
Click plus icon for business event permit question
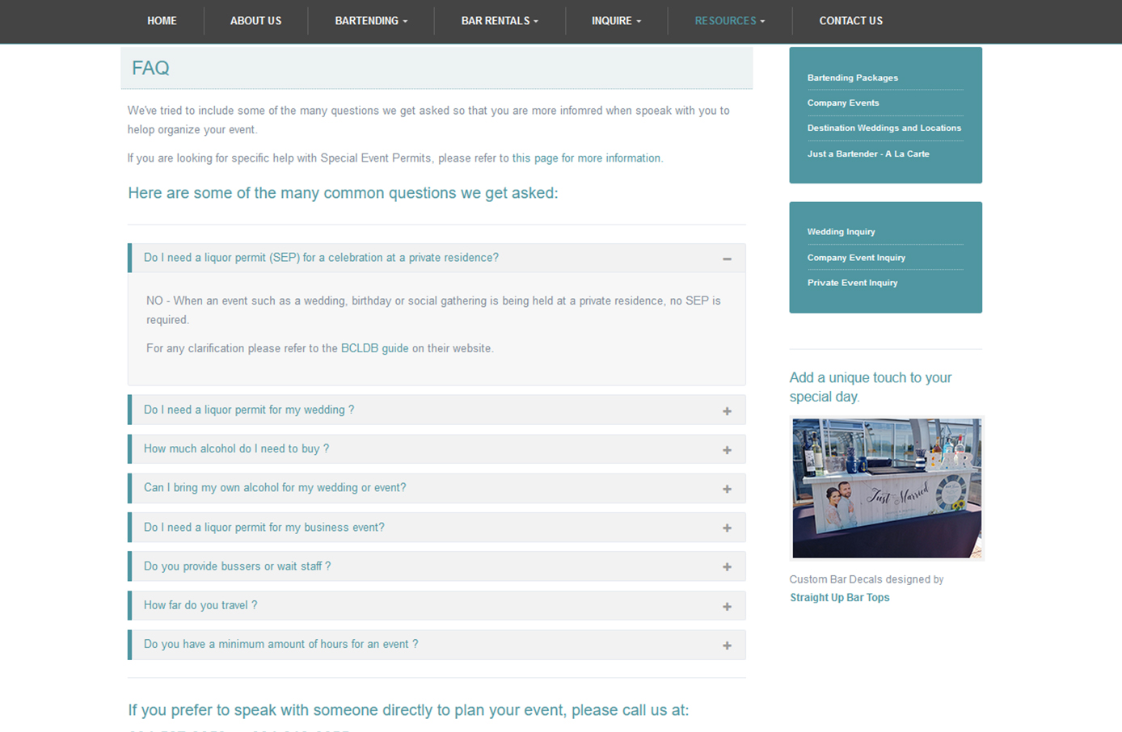(727, 528)
